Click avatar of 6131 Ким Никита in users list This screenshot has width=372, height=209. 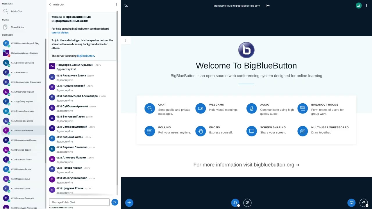tap(6, 72)
